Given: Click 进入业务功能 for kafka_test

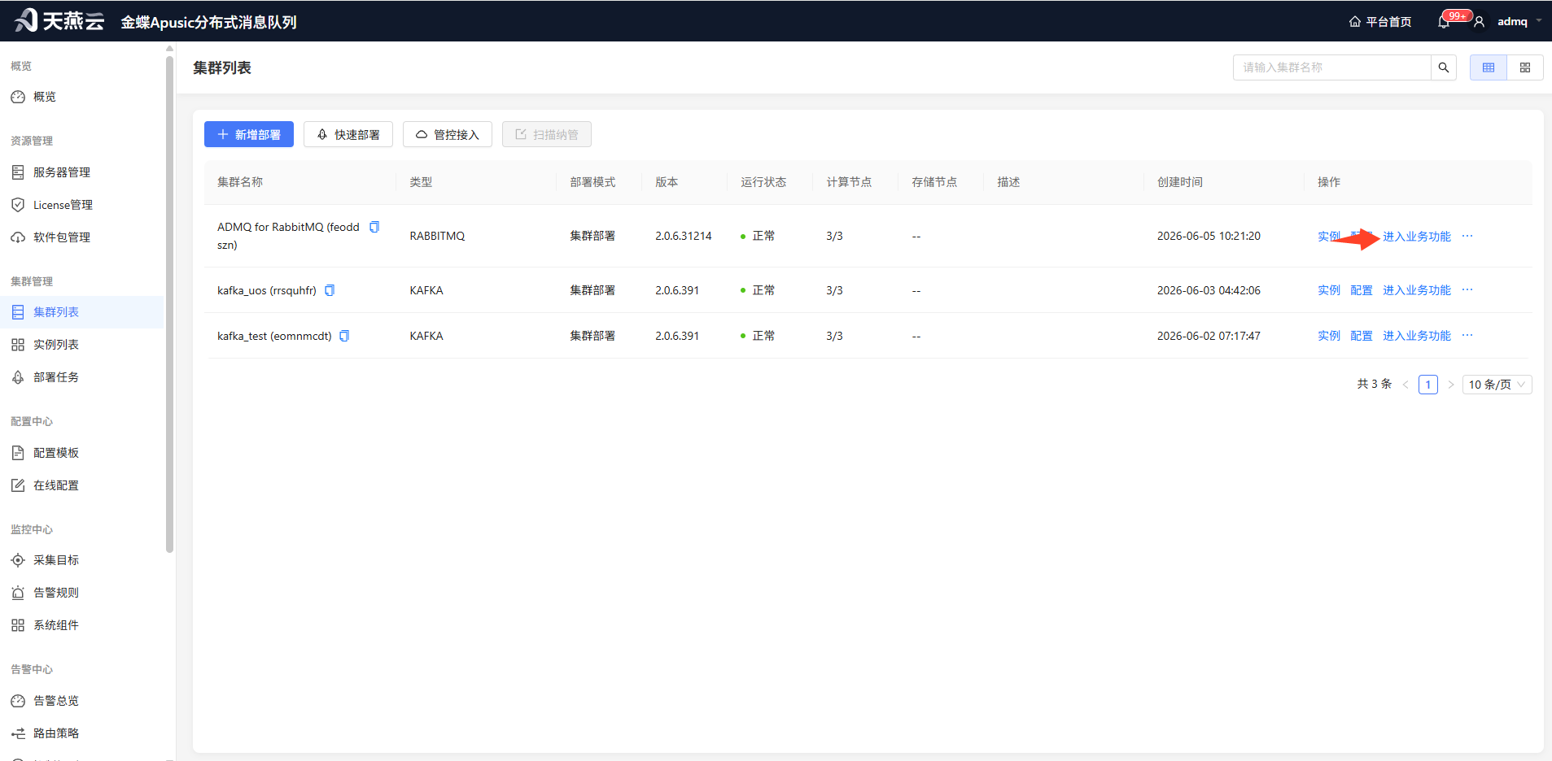Looking at the screenshot, I should click(x=1417, y=336).
